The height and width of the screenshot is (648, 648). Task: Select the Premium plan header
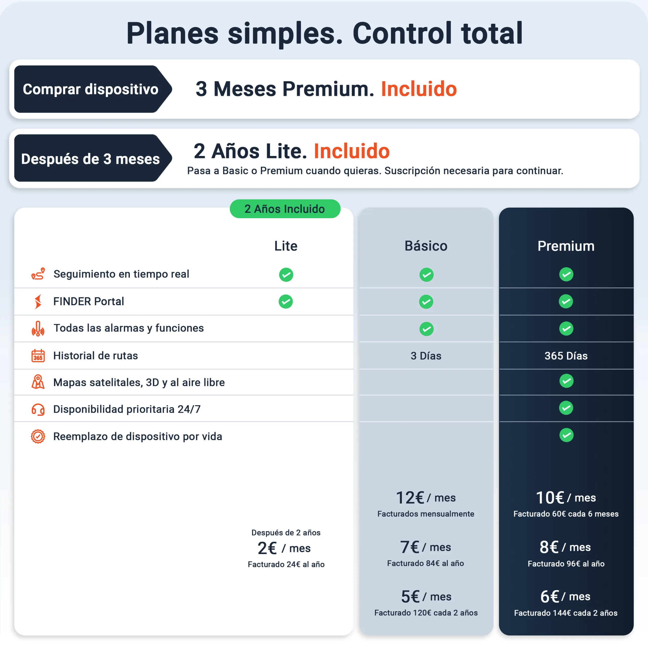pyautogui.click(x=566, y=246)
